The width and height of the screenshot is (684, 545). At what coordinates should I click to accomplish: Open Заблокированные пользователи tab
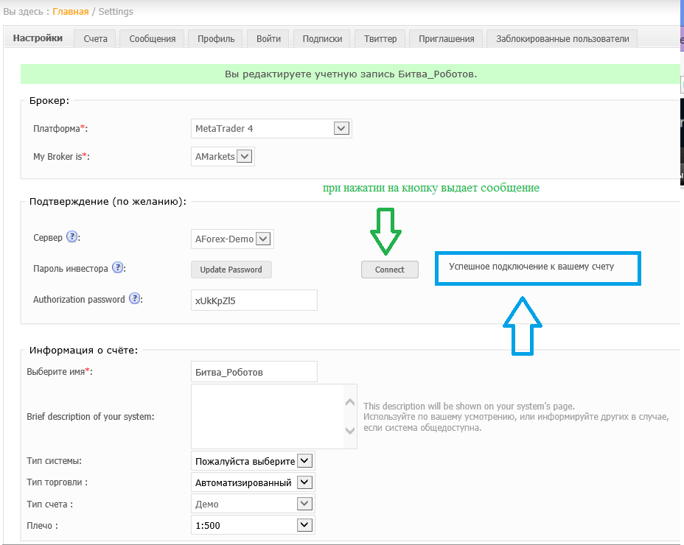(562, 39)
